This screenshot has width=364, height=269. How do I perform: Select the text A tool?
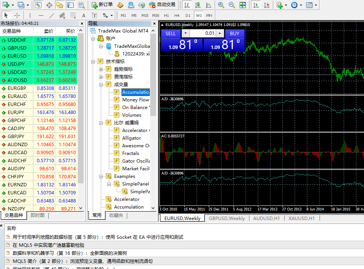(x=84, y=16)
